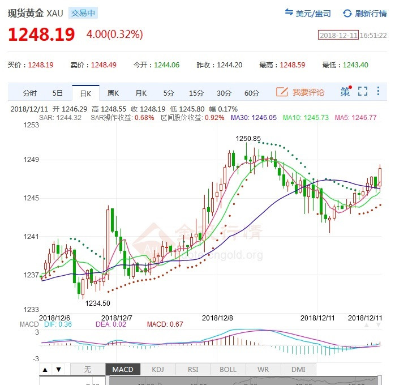Screen dimensions: 395x385
Task: Open the three-dot more options menu
Action: pos(379,92)
